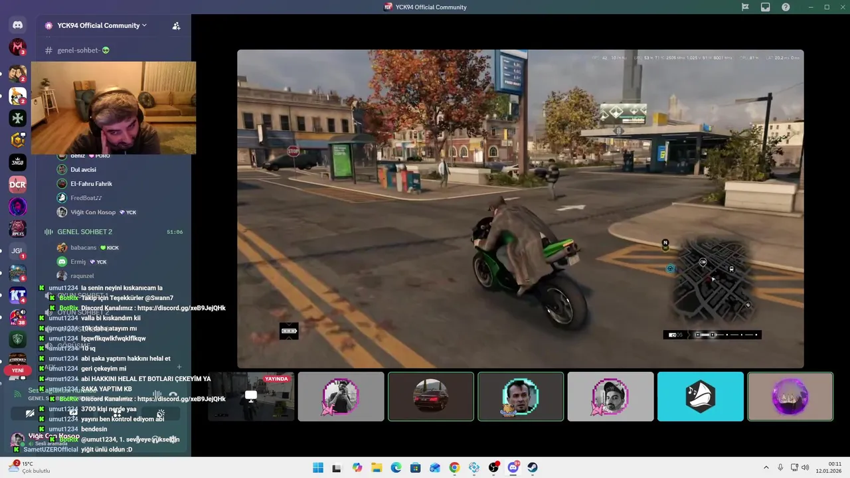This screenshot has height=478, width=850.
Task: Open the help question mark icon
Action: pyautogui.click(x=786, y=7)
